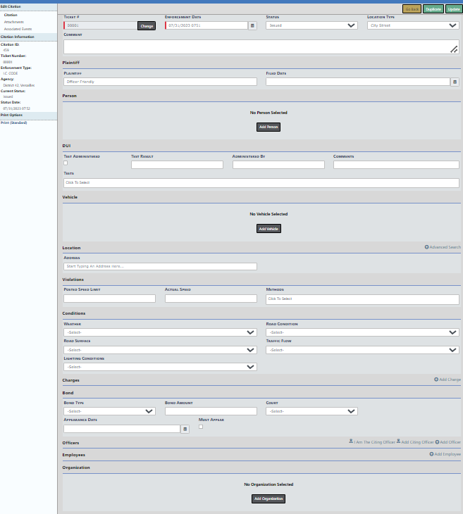Check the Test Administered checkbox
This screenshot has width=463, height=514.
pyautogui.click(x=66, y=163)
